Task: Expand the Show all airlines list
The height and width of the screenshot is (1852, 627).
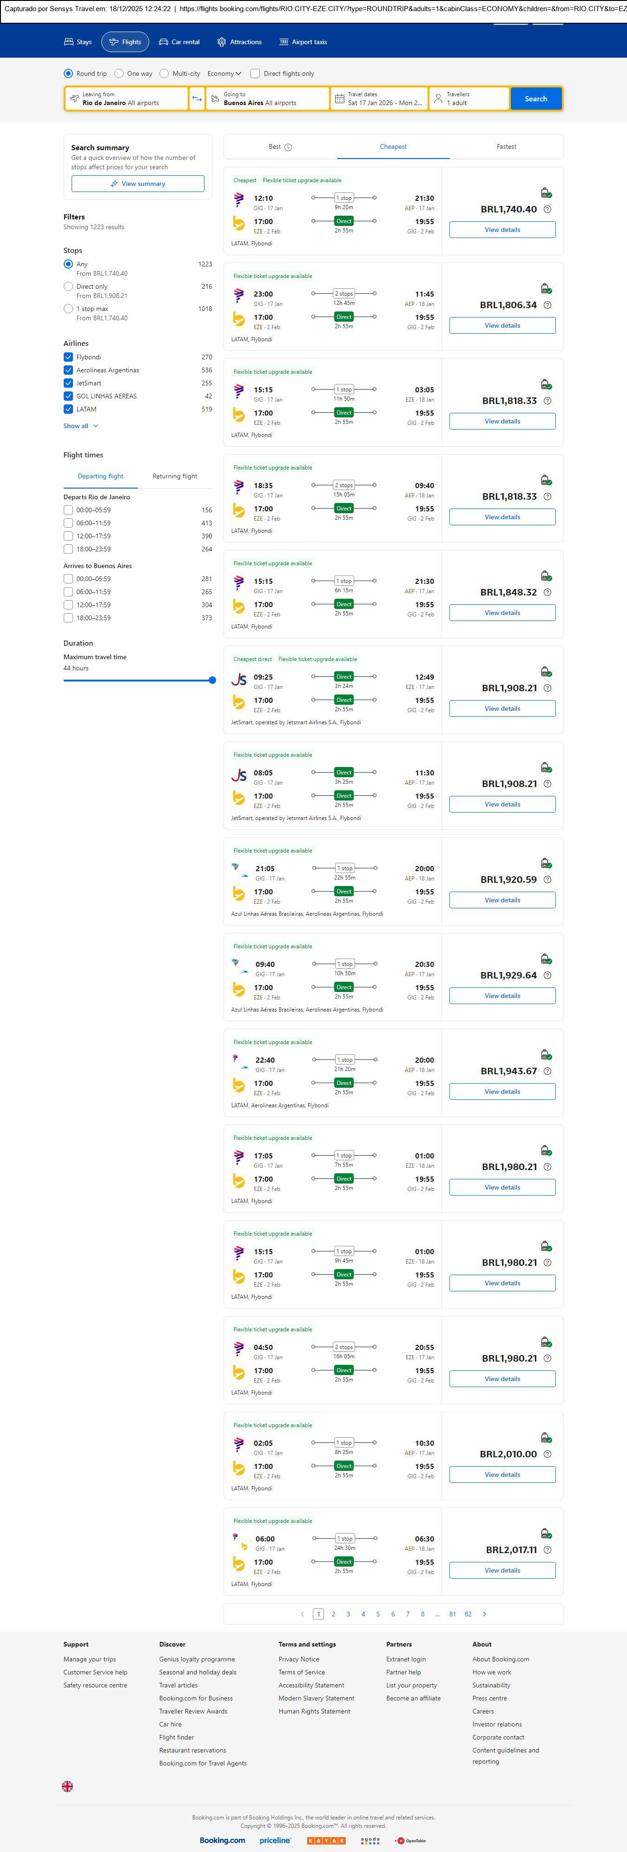Action: (x=80, y=426)
